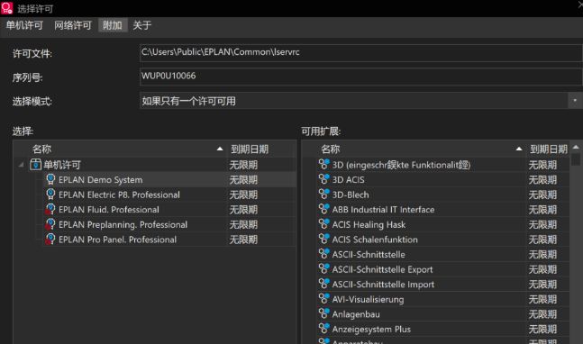
Task: Click the 单机许可 lock folder icon
Action: [35, 165]
